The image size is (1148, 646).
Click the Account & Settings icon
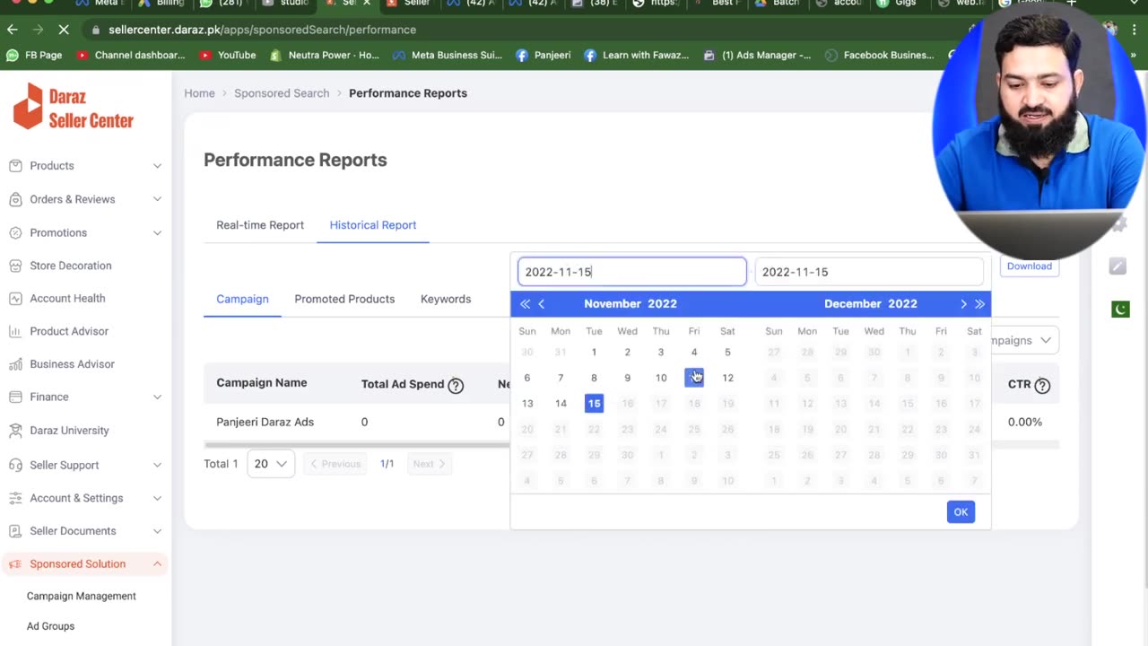click(15, 498)
